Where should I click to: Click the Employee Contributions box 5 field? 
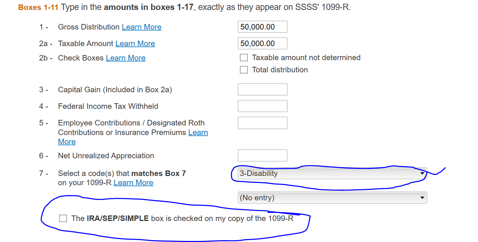(x=262, y=123)
